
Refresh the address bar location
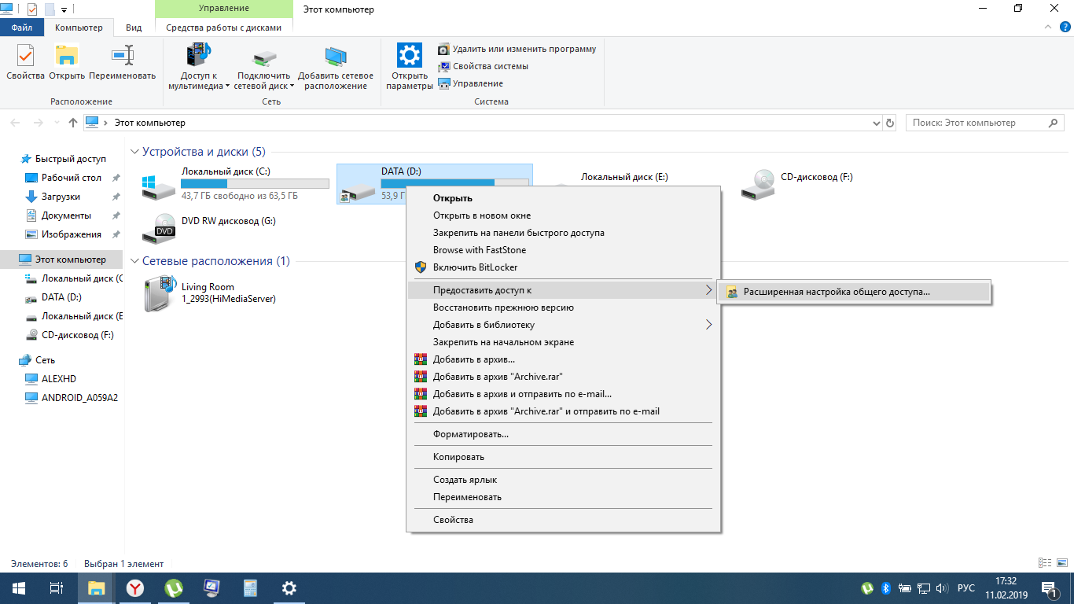coord(890,123)
